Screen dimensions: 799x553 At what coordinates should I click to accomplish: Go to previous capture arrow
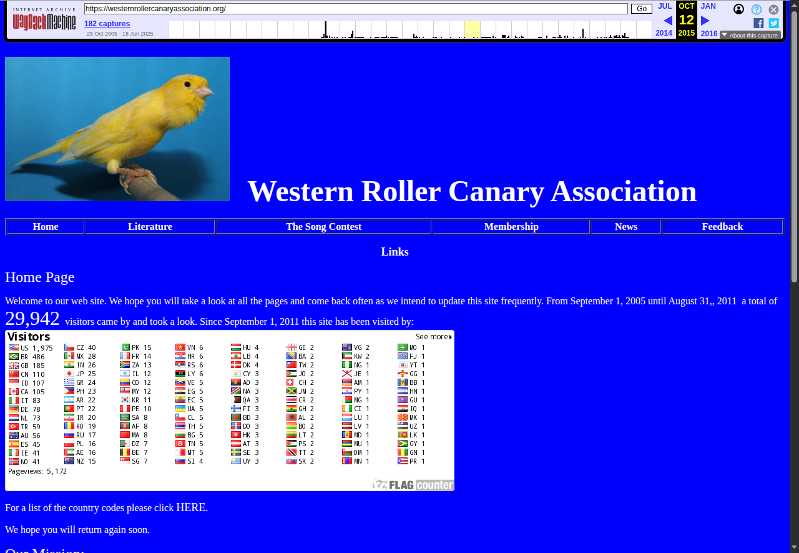[x=667, y=21]
